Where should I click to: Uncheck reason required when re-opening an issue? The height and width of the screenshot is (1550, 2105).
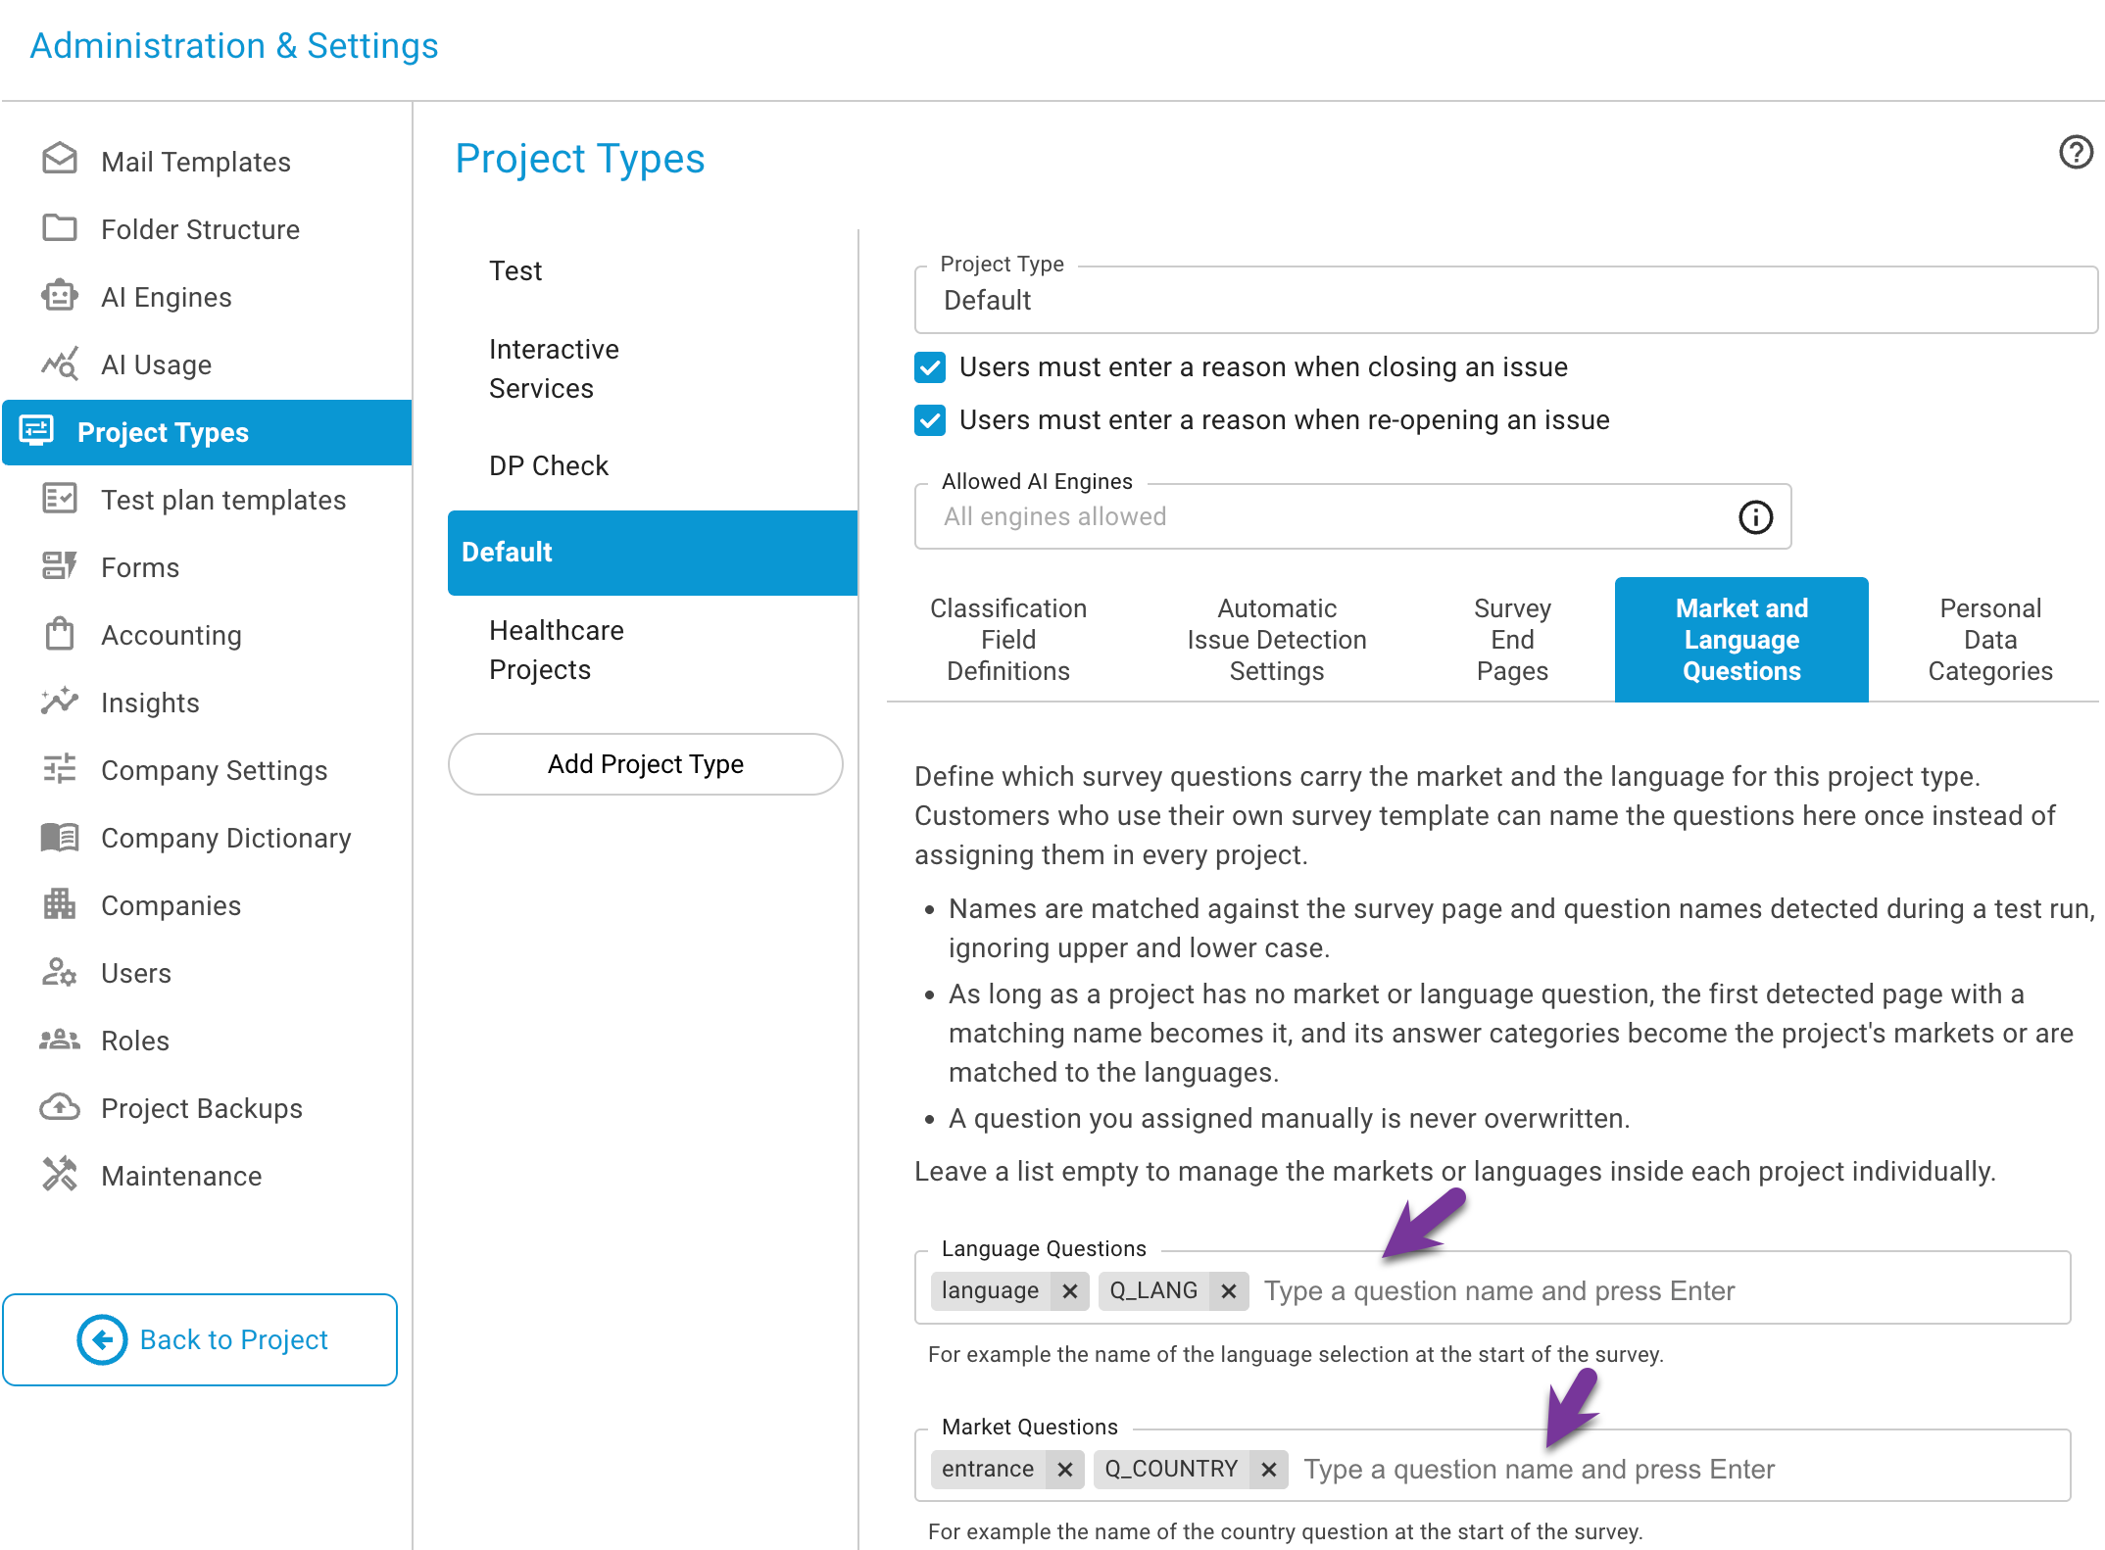(x=930, y=420)
